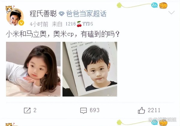Open the boy's passport photo thumbnail
This screenshot has height=126, width=180.
90,69
